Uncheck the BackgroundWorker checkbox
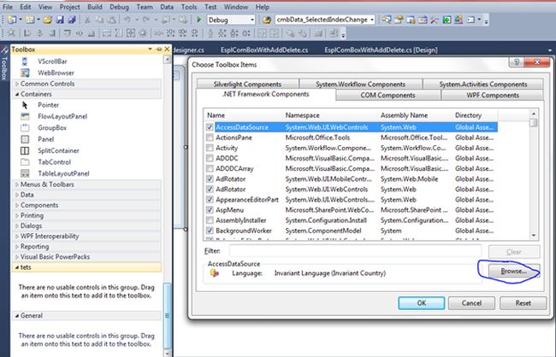 [210, 231]
